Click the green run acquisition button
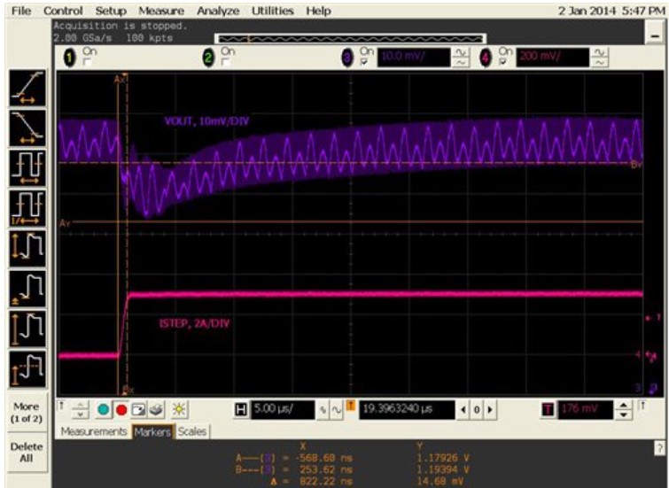669x488 pixels. tap(104, 409)
